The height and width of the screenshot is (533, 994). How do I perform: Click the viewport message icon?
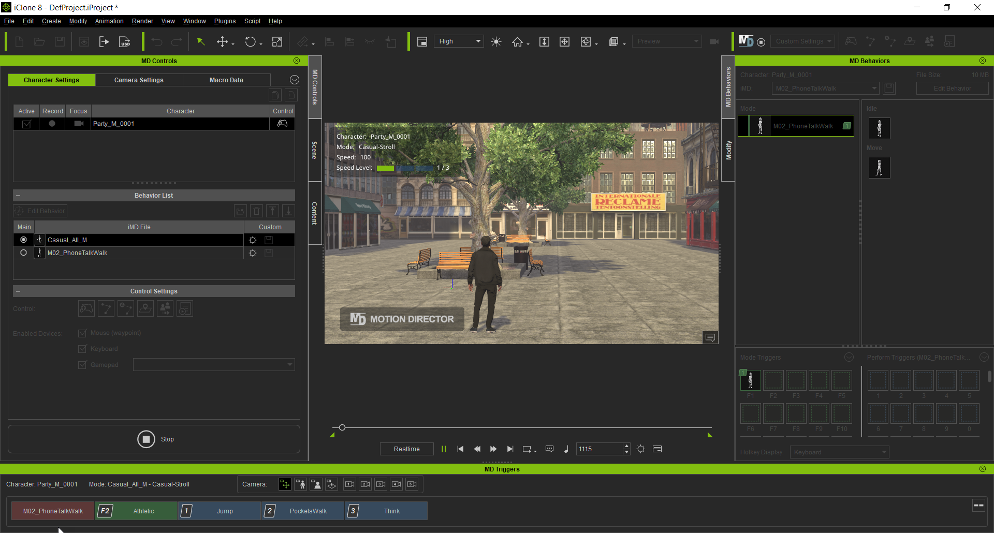(710, 337)
